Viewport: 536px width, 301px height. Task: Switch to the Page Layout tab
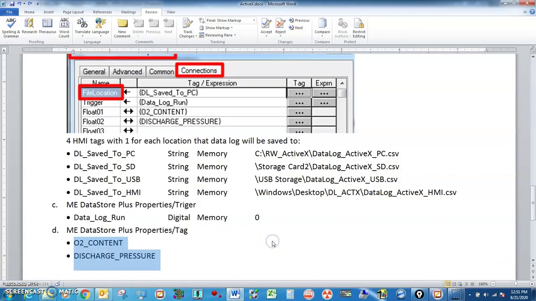tap(73, 12)
